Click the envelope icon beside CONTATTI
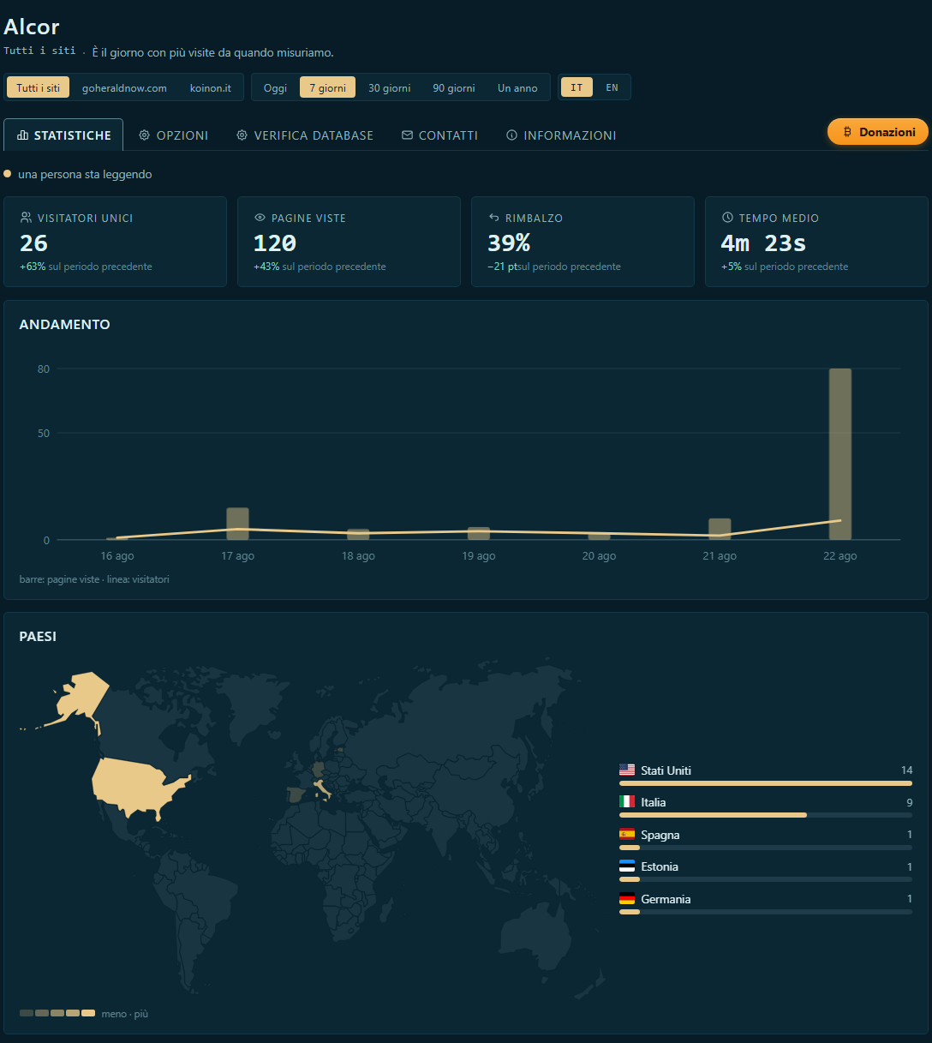Screen dimensions: 932x1043 click(408, 135)
